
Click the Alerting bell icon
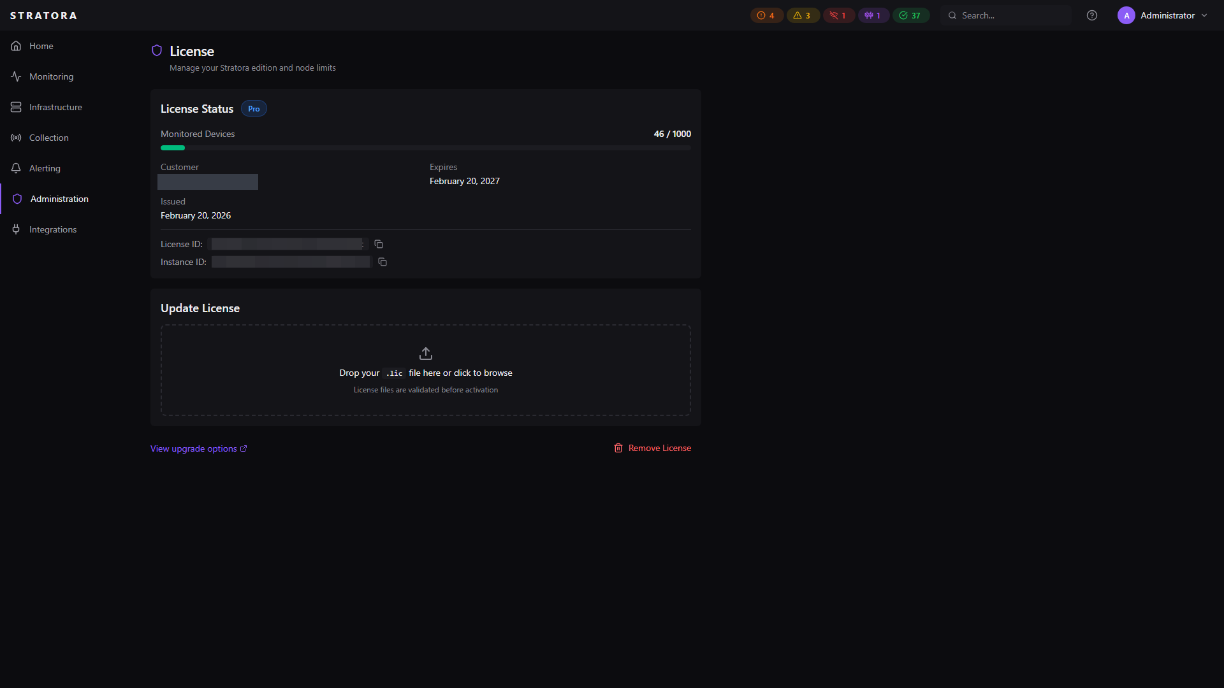click(x=16, y=168)
